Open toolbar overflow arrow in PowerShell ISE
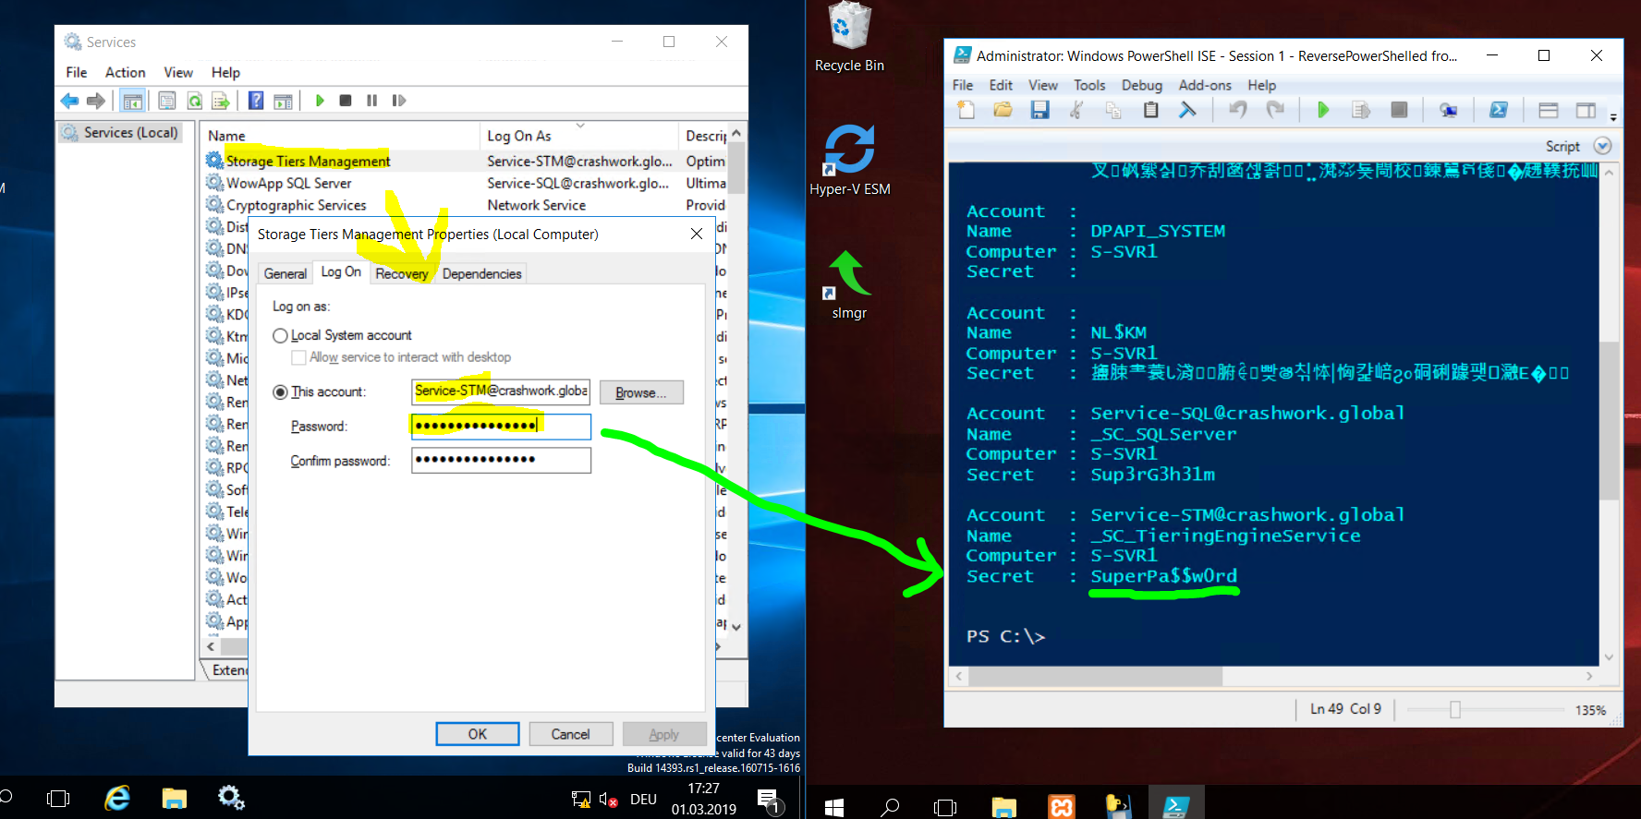Image resolution: width=1641 pixels, height=819 pixels. coord(1613,117)
